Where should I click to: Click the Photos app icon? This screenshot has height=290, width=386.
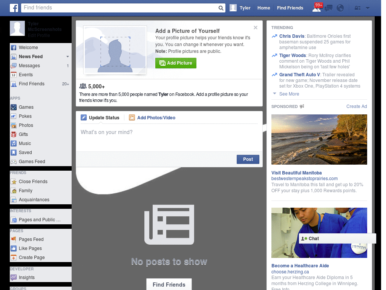click(x=14, y=125)
